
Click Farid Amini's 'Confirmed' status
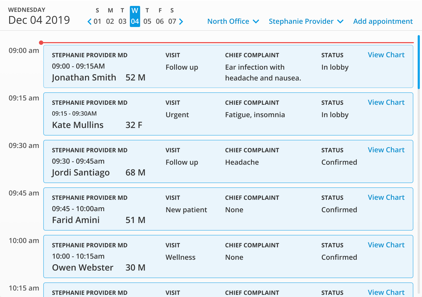click(339, 210)
